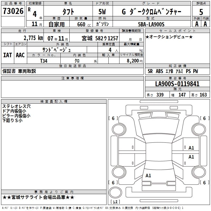Click the overall evaluation score 5
The width and height of the screenshot is (211, 211).
click(x=201, y=12)
